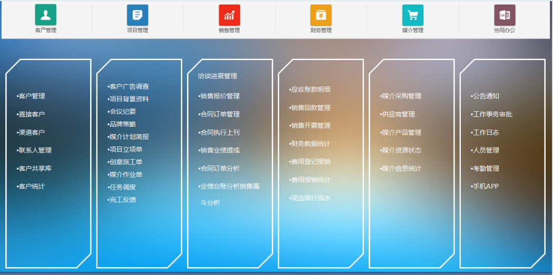Open 项目立项单
This screenshot has width=553, height=275.
(124, 149)
